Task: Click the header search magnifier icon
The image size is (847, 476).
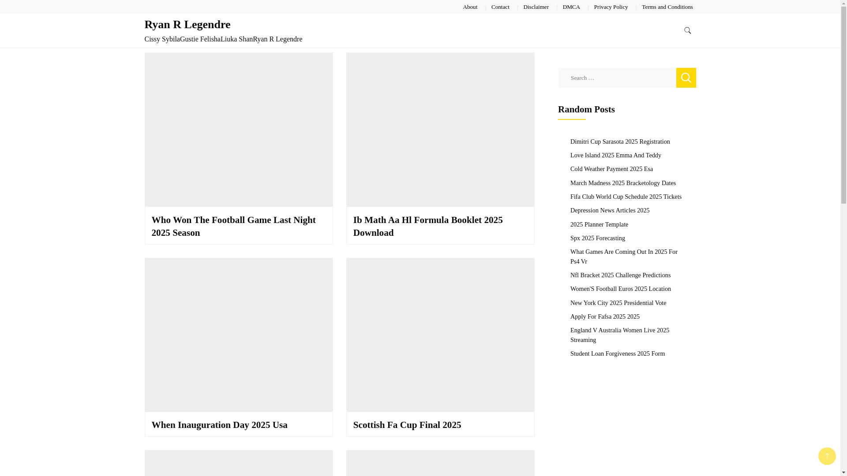Action: [687, 30]
